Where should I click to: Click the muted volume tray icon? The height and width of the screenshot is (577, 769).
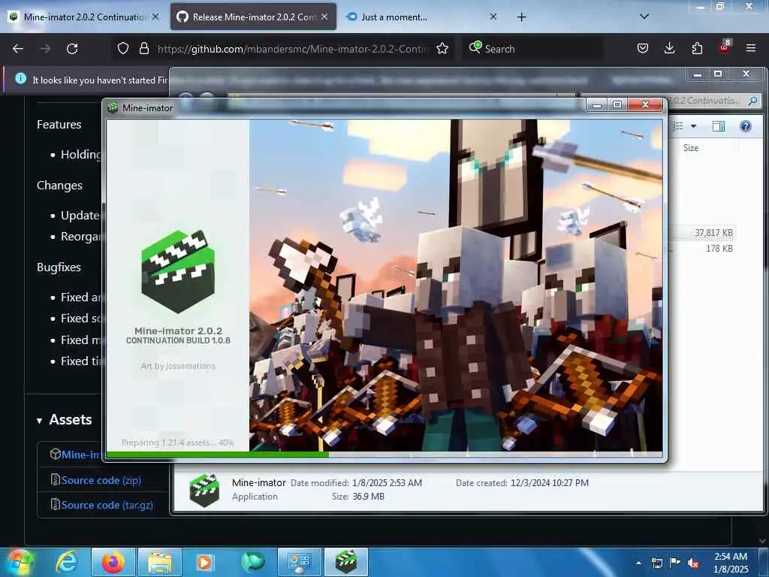click(692, 563)
